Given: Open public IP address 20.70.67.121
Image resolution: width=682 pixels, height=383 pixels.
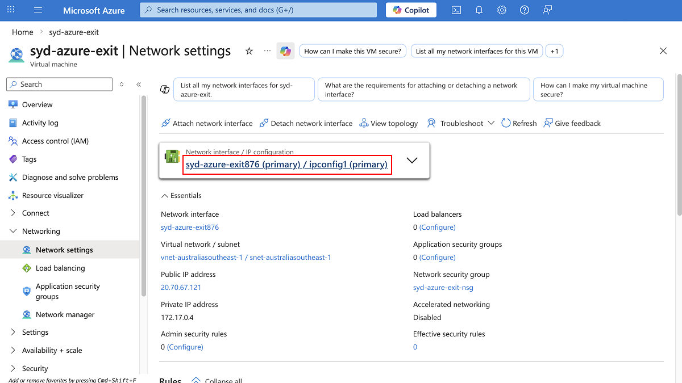Looking at the screenshot, I should pos(181,287).
